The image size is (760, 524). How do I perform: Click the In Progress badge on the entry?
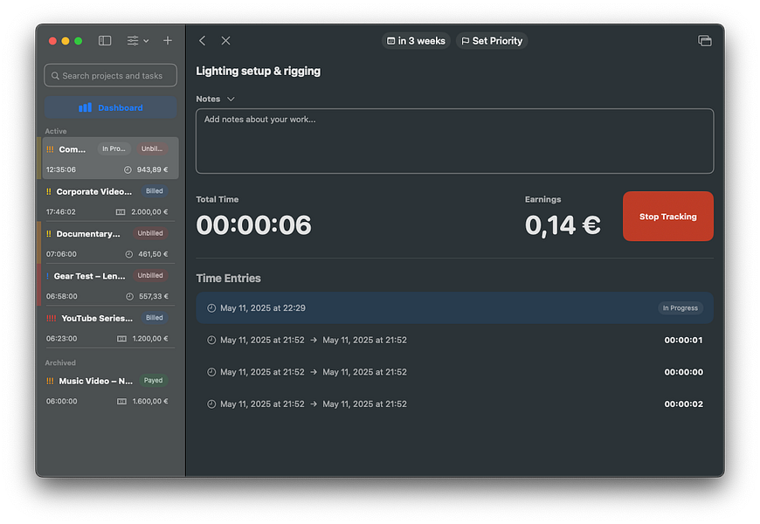680,307
